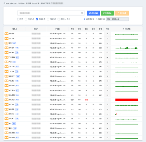
Task: Open the www.itdog.cn breadcrumb link
Action: pos(10,3)
